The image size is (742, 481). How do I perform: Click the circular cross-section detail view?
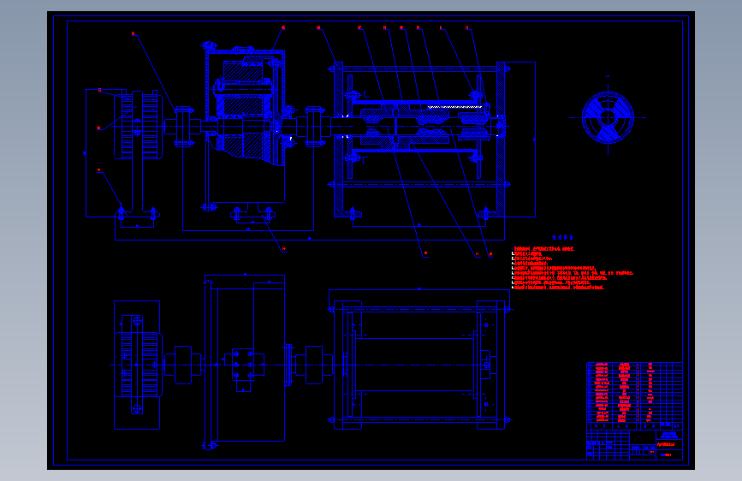point(608,117)
